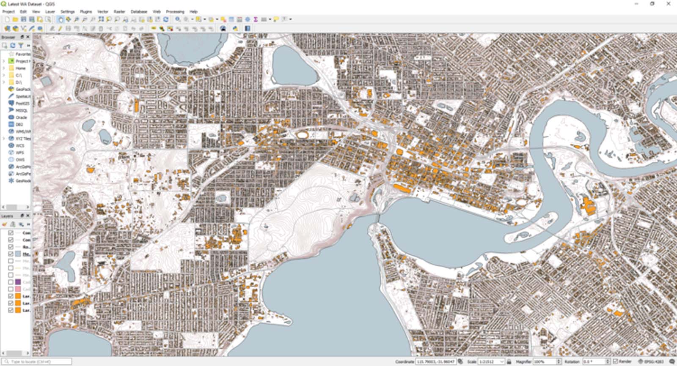Click the pink layer color swatch
This screenshot has width=677, height=366.
coord(18,289)
